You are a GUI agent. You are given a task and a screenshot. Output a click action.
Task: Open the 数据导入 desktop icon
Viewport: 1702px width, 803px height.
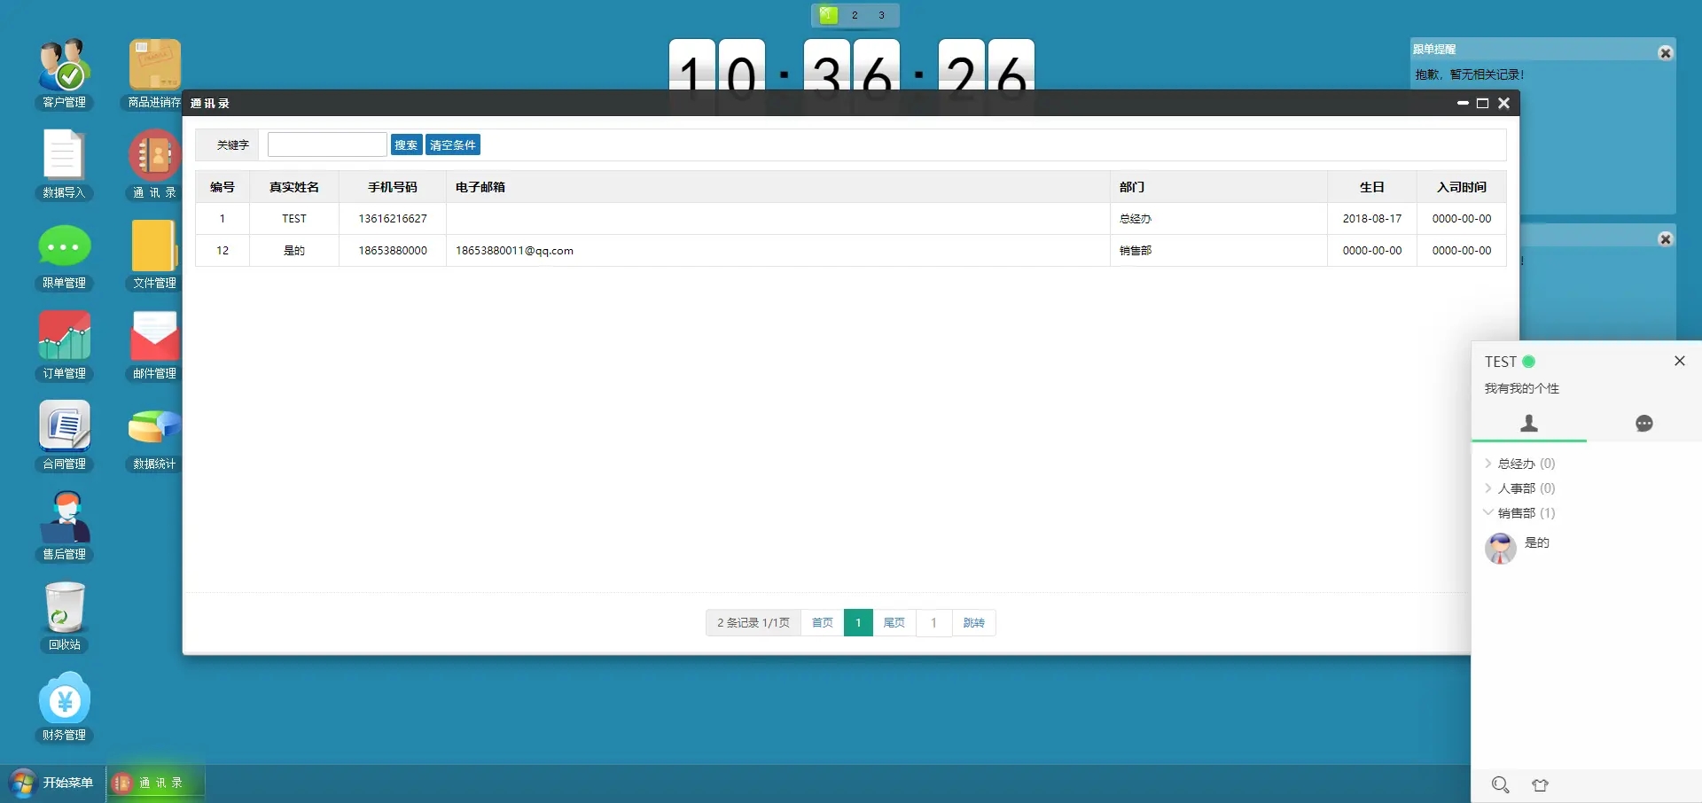coord(64,157)
